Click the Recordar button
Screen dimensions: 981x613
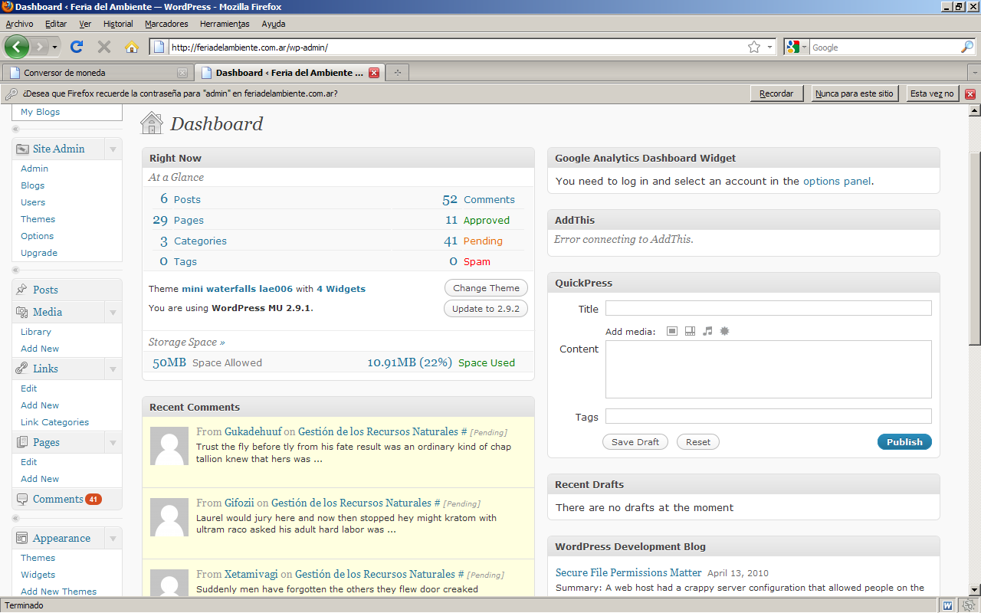point(776,93)
